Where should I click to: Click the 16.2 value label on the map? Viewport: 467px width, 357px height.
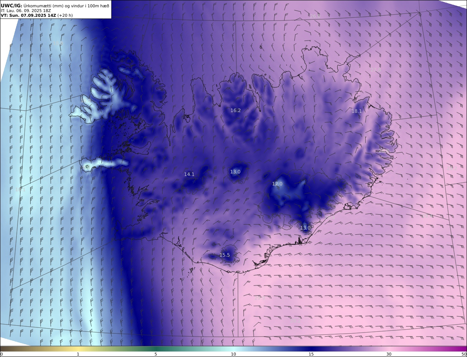point(236,110)
